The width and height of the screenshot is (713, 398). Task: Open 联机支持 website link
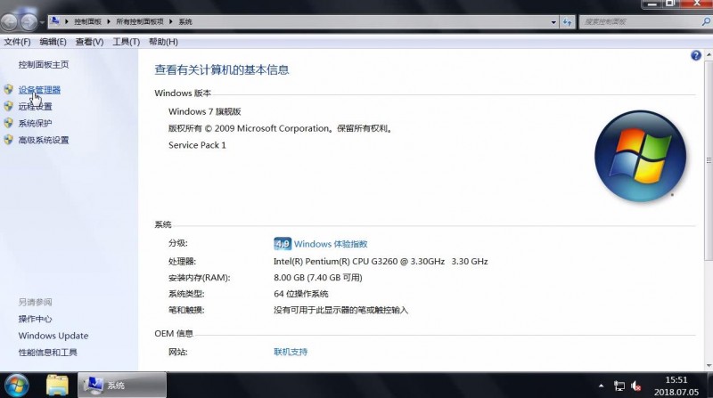291,352
